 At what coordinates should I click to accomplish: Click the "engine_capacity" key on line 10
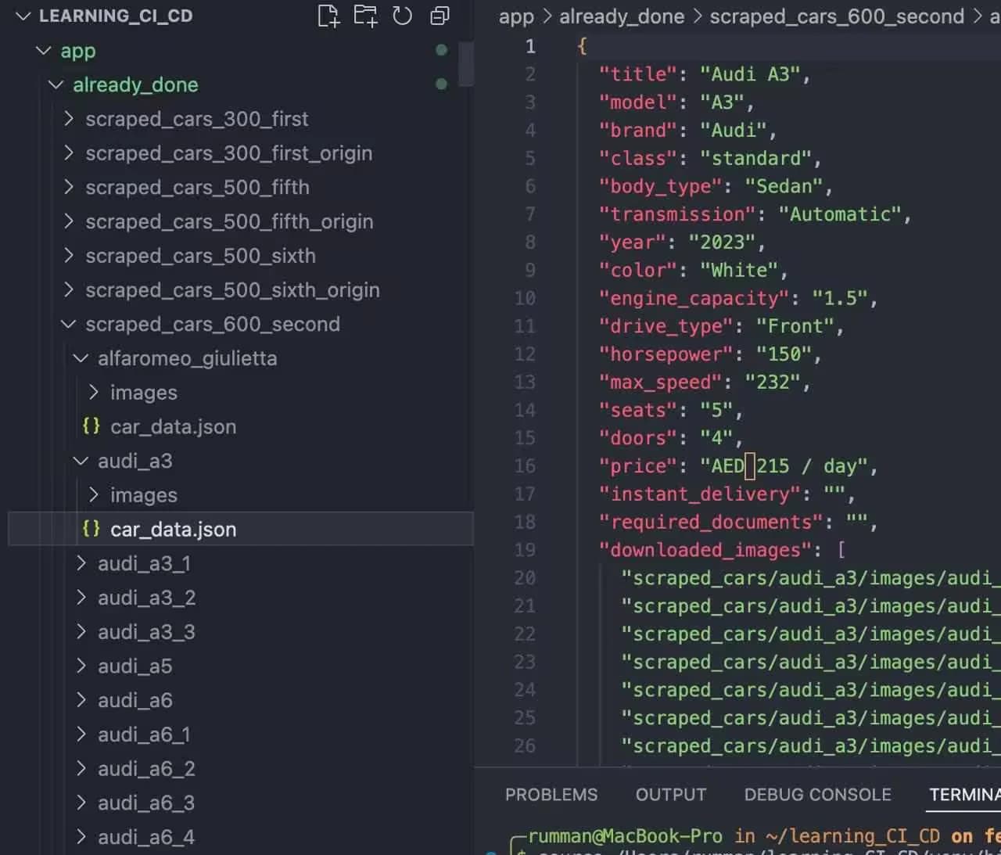click(x=694, y=298)
